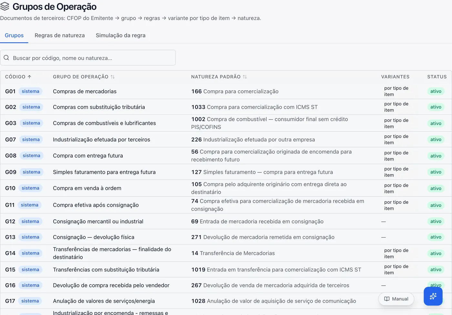This screenshot has height=315, width=452.
Task: Click Compra em venda à ordem
Action: pyautogui.click(x=87, y=188)
